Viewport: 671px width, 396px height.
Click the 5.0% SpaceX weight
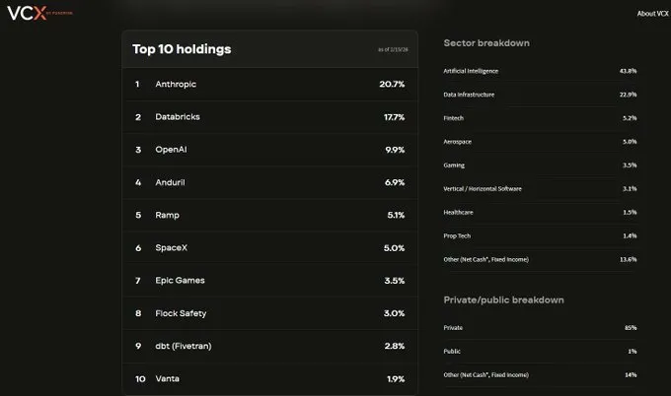point(394,248)
